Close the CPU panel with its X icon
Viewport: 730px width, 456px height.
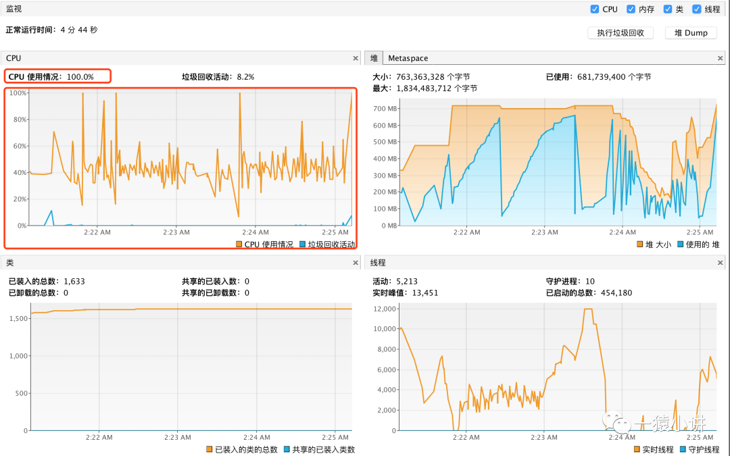point(356,58)
